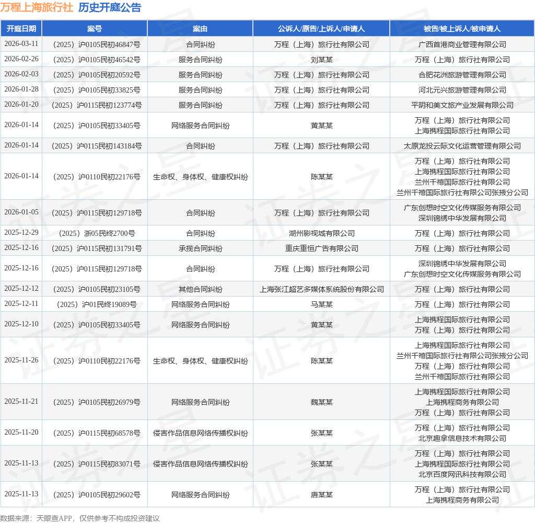The image size is (535, 523).
Task: Click plaintiff 重庆重恒广告有限公司
Action: (x=321, y=249)
